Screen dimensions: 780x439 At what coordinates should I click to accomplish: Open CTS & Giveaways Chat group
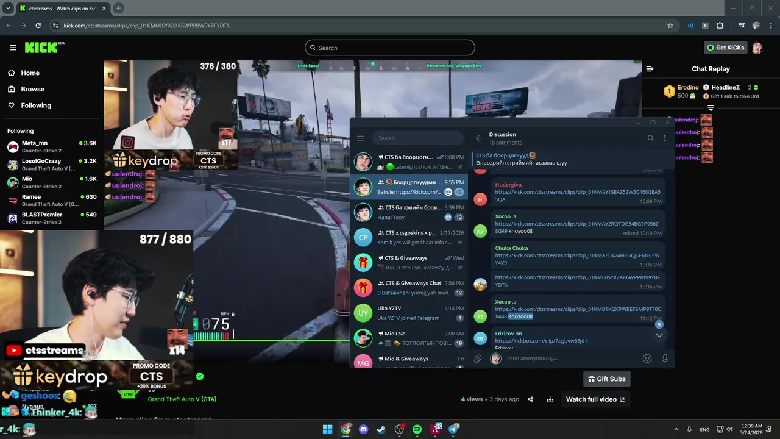(x=409, y=288)
